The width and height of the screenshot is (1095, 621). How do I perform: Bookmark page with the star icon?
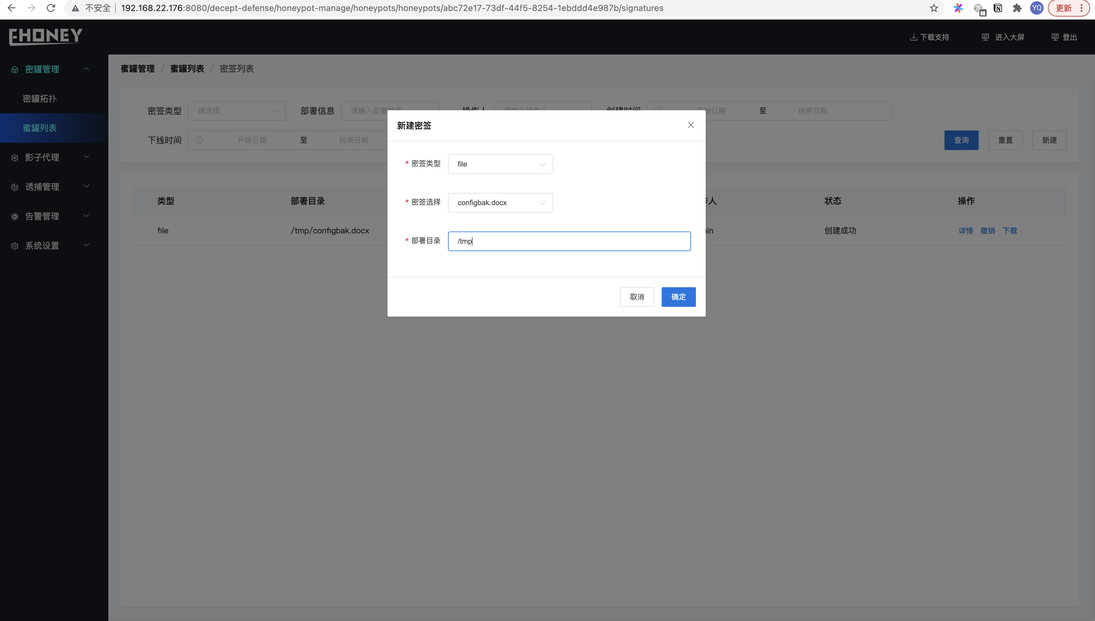(934, 8)
